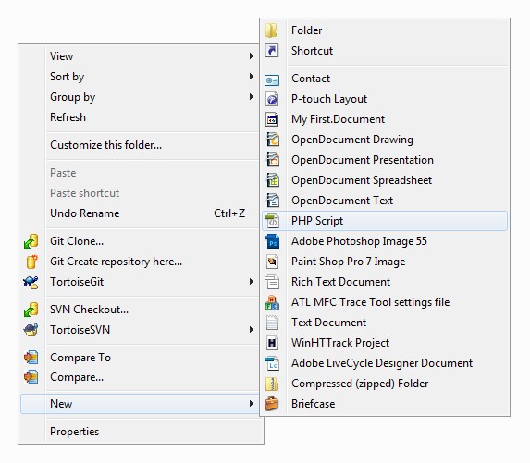
Task: Create a new Text Document
Action: pos(385,323)
